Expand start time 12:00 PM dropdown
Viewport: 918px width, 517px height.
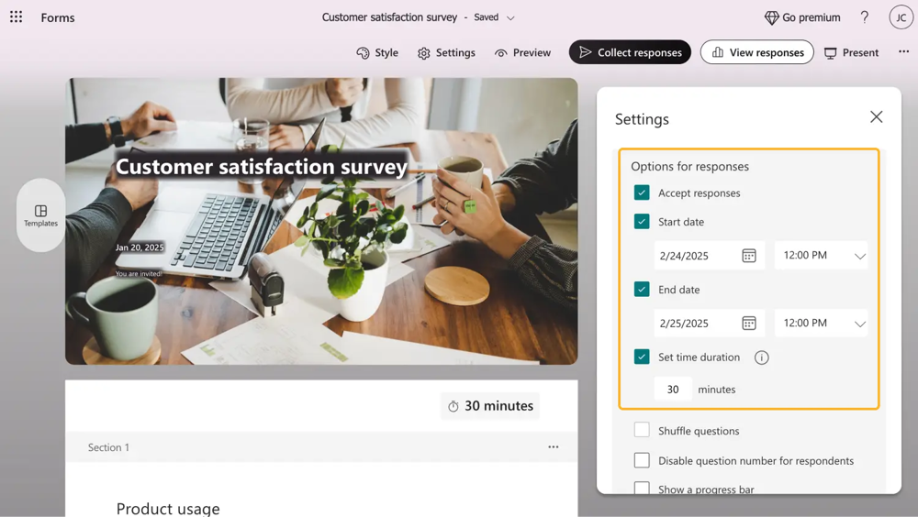(x=859, y=256)
